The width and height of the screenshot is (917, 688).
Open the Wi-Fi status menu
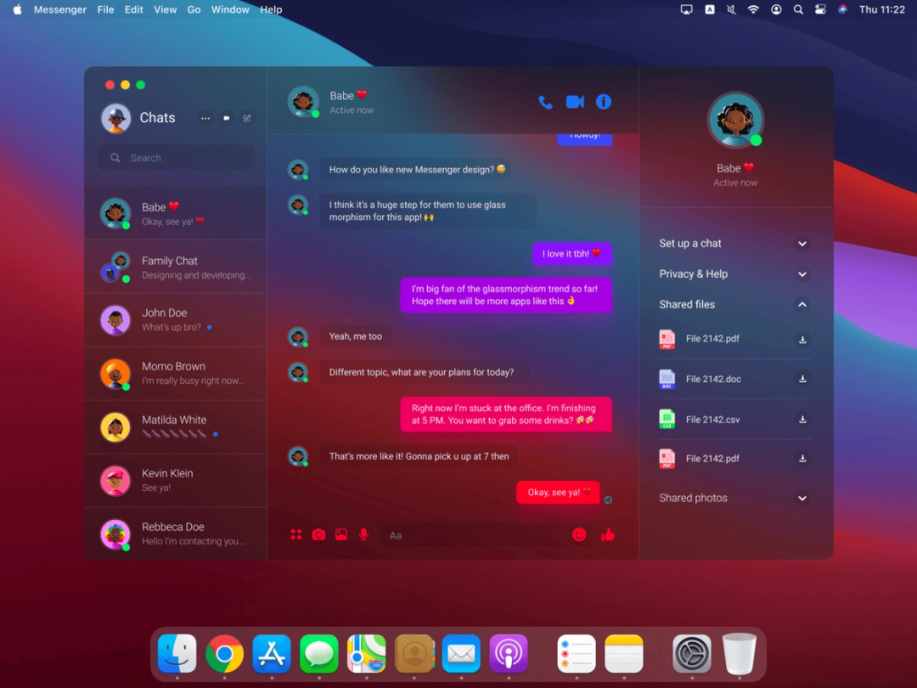pyautogui.click(x=753, y=9)
